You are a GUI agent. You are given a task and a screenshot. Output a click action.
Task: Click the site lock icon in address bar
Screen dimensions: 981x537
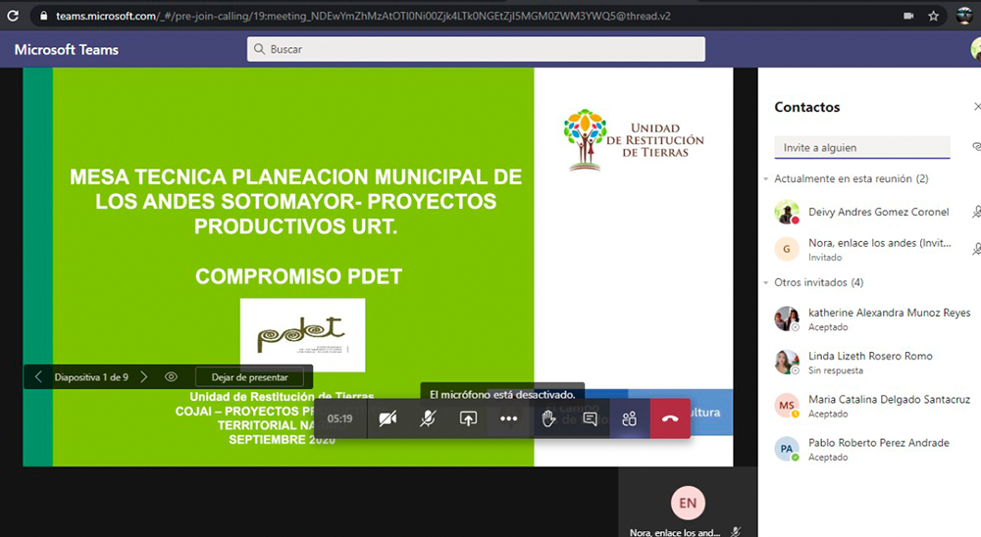click(43, 16)
